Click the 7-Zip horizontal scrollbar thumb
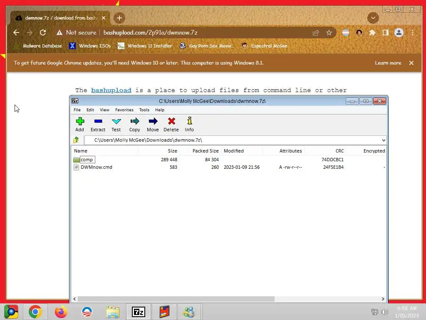 click(x=176, y=299)
